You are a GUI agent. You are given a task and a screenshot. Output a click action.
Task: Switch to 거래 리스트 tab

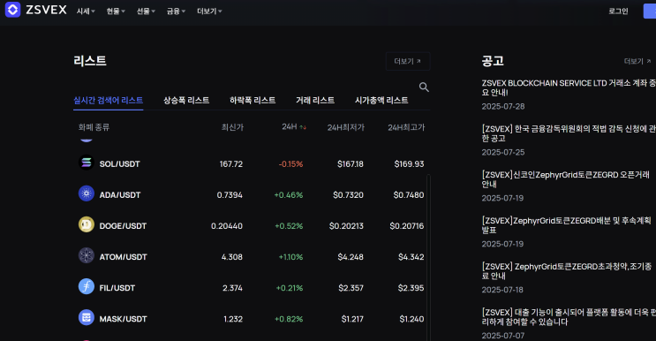315,101
